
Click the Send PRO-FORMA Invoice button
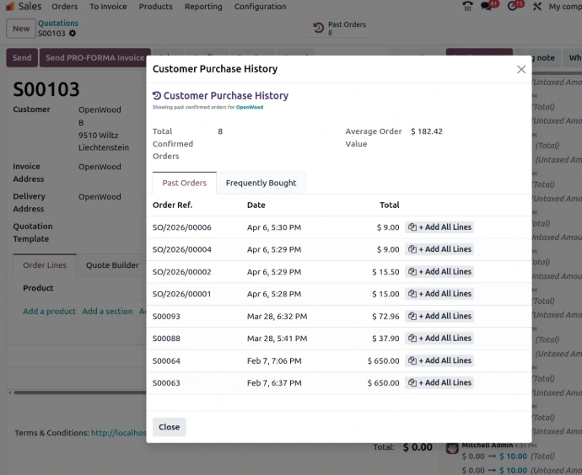tap(94, 58)
